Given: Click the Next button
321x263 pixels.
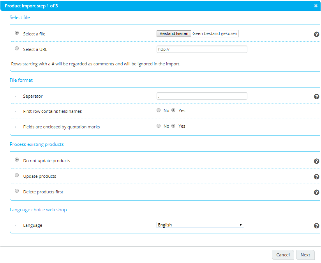Looking at the screenshot, I should tap(305, 255).
